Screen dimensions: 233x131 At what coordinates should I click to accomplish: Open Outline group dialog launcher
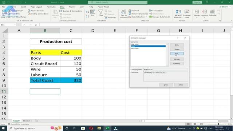(x=220, y=21)
